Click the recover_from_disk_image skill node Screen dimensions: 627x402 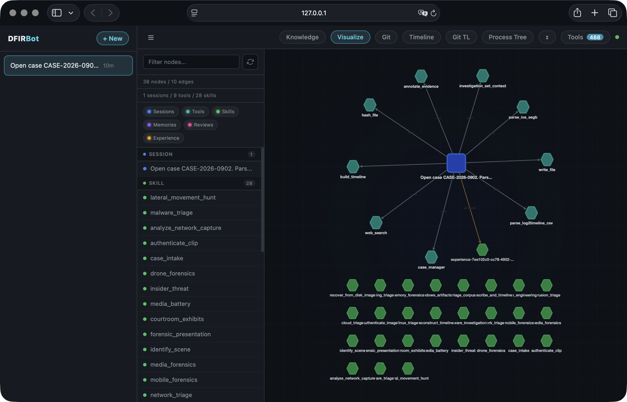[x=352, y=285]
